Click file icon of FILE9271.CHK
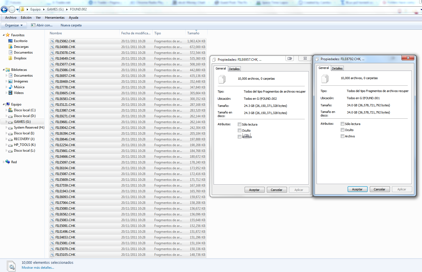 coord(52,116)
